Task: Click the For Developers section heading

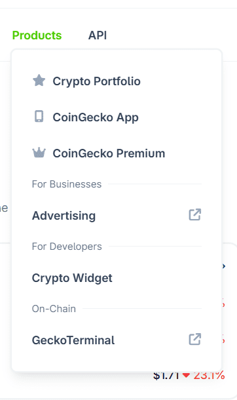Action: [x=67, y=247]
